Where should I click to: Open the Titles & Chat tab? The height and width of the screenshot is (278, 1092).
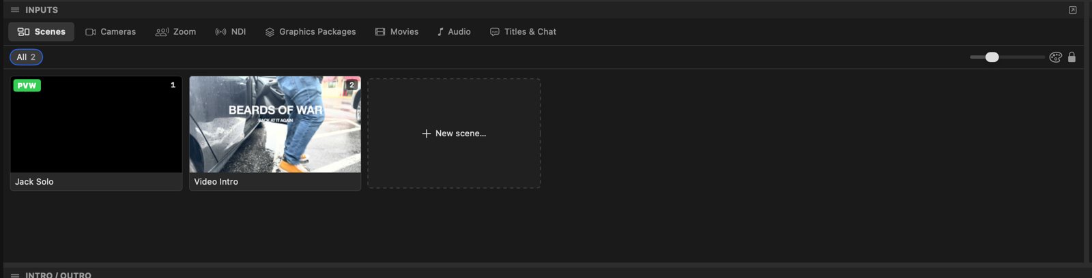(523, 32)
